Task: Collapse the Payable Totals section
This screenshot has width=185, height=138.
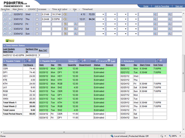Action: (x=5, y=61)
